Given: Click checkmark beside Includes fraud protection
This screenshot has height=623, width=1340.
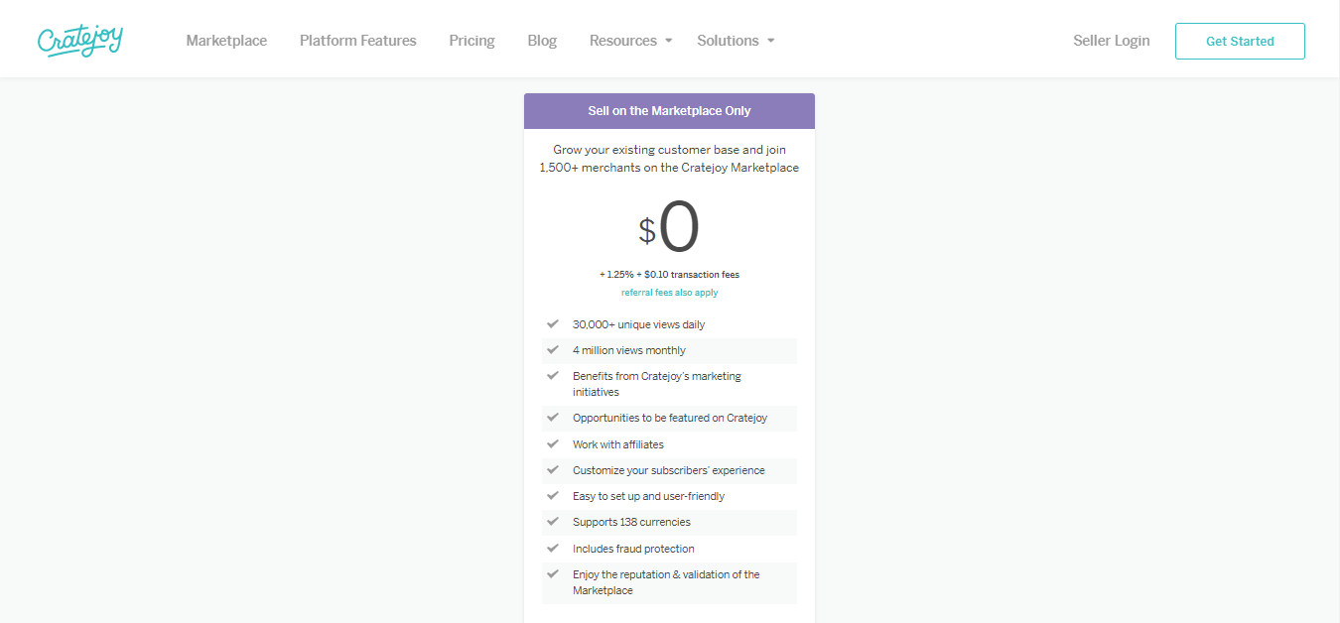Looking at the screenshot, I should click(x=553, y=548).
